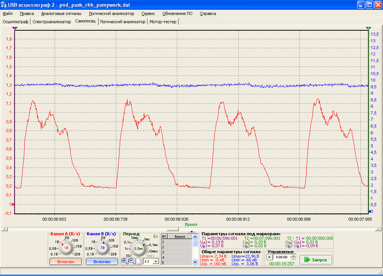
Task: Click the zoom out magnifier icon
Action: point(132,261)
